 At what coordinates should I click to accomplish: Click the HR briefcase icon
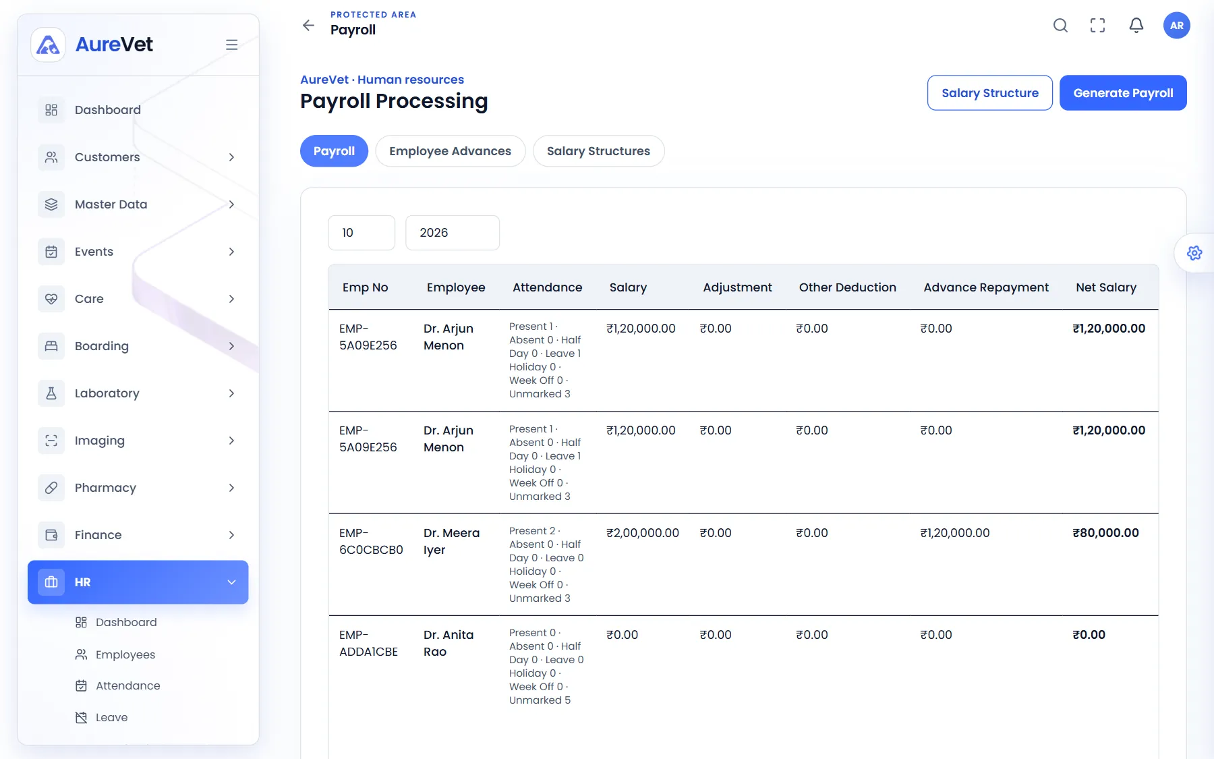[51, 582]
